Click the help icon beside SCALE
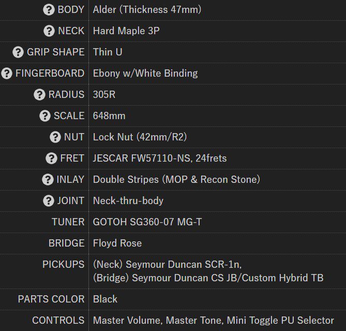The height and width of the screenshot is (331, 346). 45,116
